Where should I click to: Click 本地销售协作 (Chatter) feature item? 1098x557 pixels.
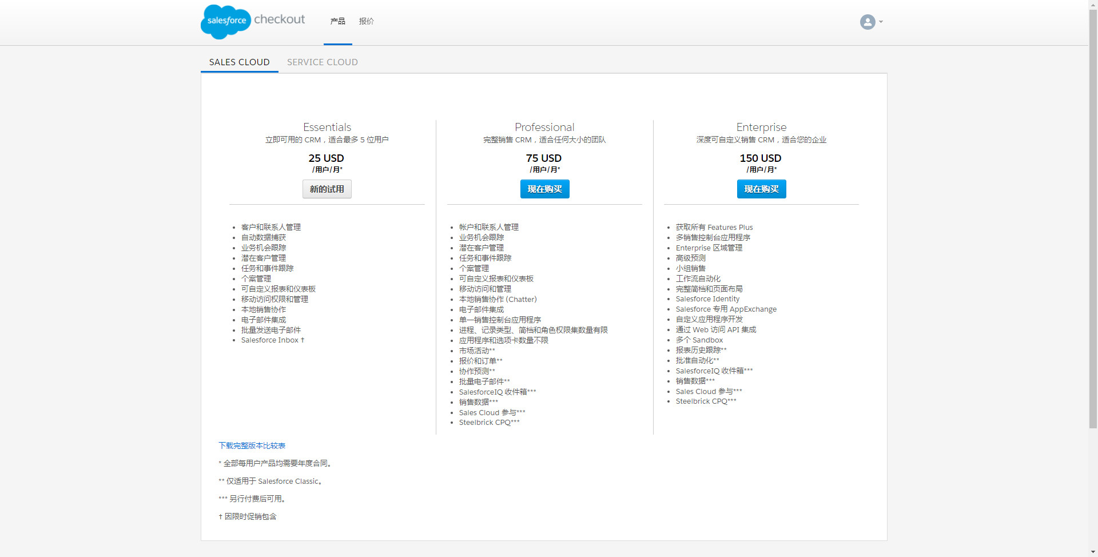point(498,299)
